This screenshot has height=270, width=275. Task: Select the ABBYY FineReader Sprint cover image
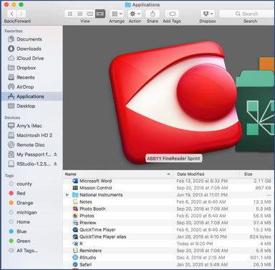(175, 102)
